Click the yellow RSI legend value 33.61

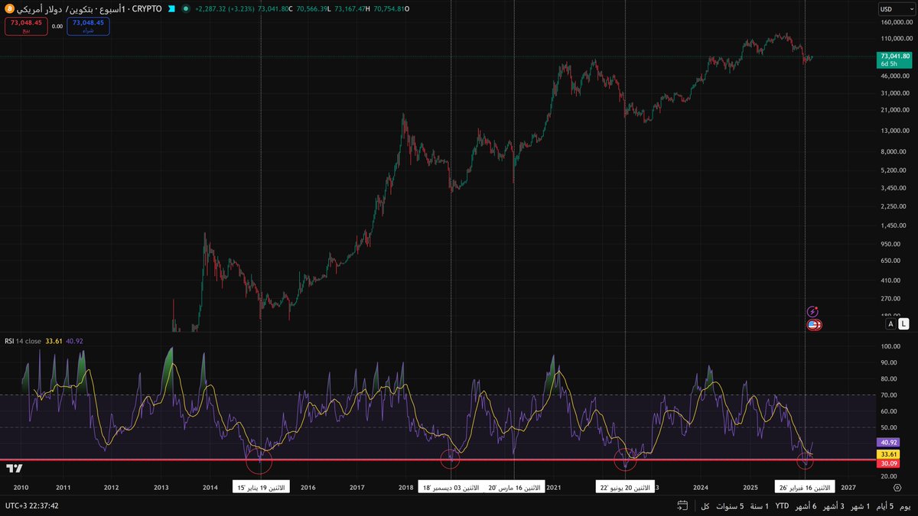coord(54,341)
